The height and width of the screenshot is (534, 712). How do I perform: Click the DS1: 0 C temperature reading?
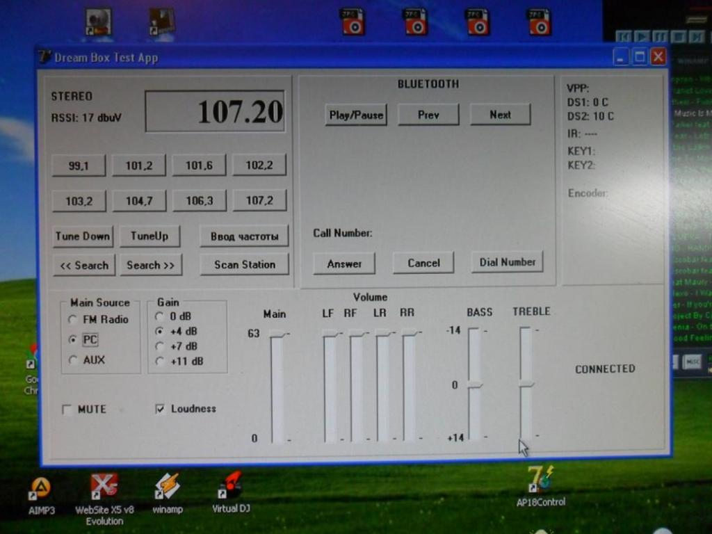(588, 102)
